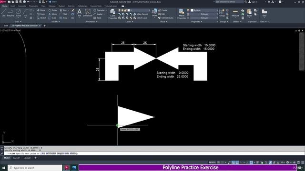Click the Windows taskbar search box
Screen dimensions: 305x171
click(35, 168)
